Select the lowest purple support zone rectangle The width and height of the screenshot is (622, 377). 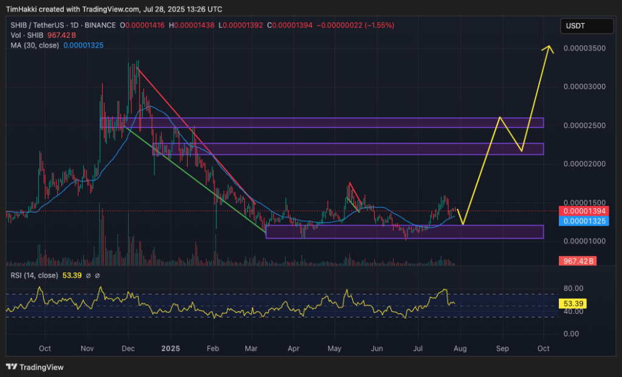tap(405, 231)
